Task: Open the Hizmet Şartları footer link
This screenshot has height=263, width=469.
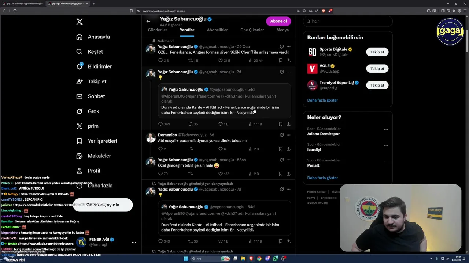Action: pyautogui.click(x=317, y=192)
